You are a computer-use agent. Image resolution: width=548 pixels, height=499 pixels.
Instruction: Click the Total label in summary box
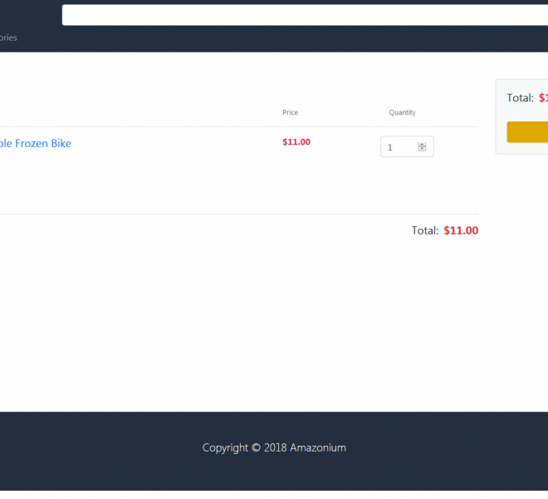(520, 98)
